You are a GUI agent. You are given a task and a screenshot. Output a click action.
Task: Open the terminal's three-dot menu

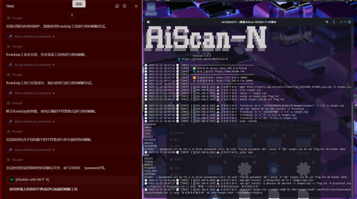pyautogui.click(x=334, y=22)
